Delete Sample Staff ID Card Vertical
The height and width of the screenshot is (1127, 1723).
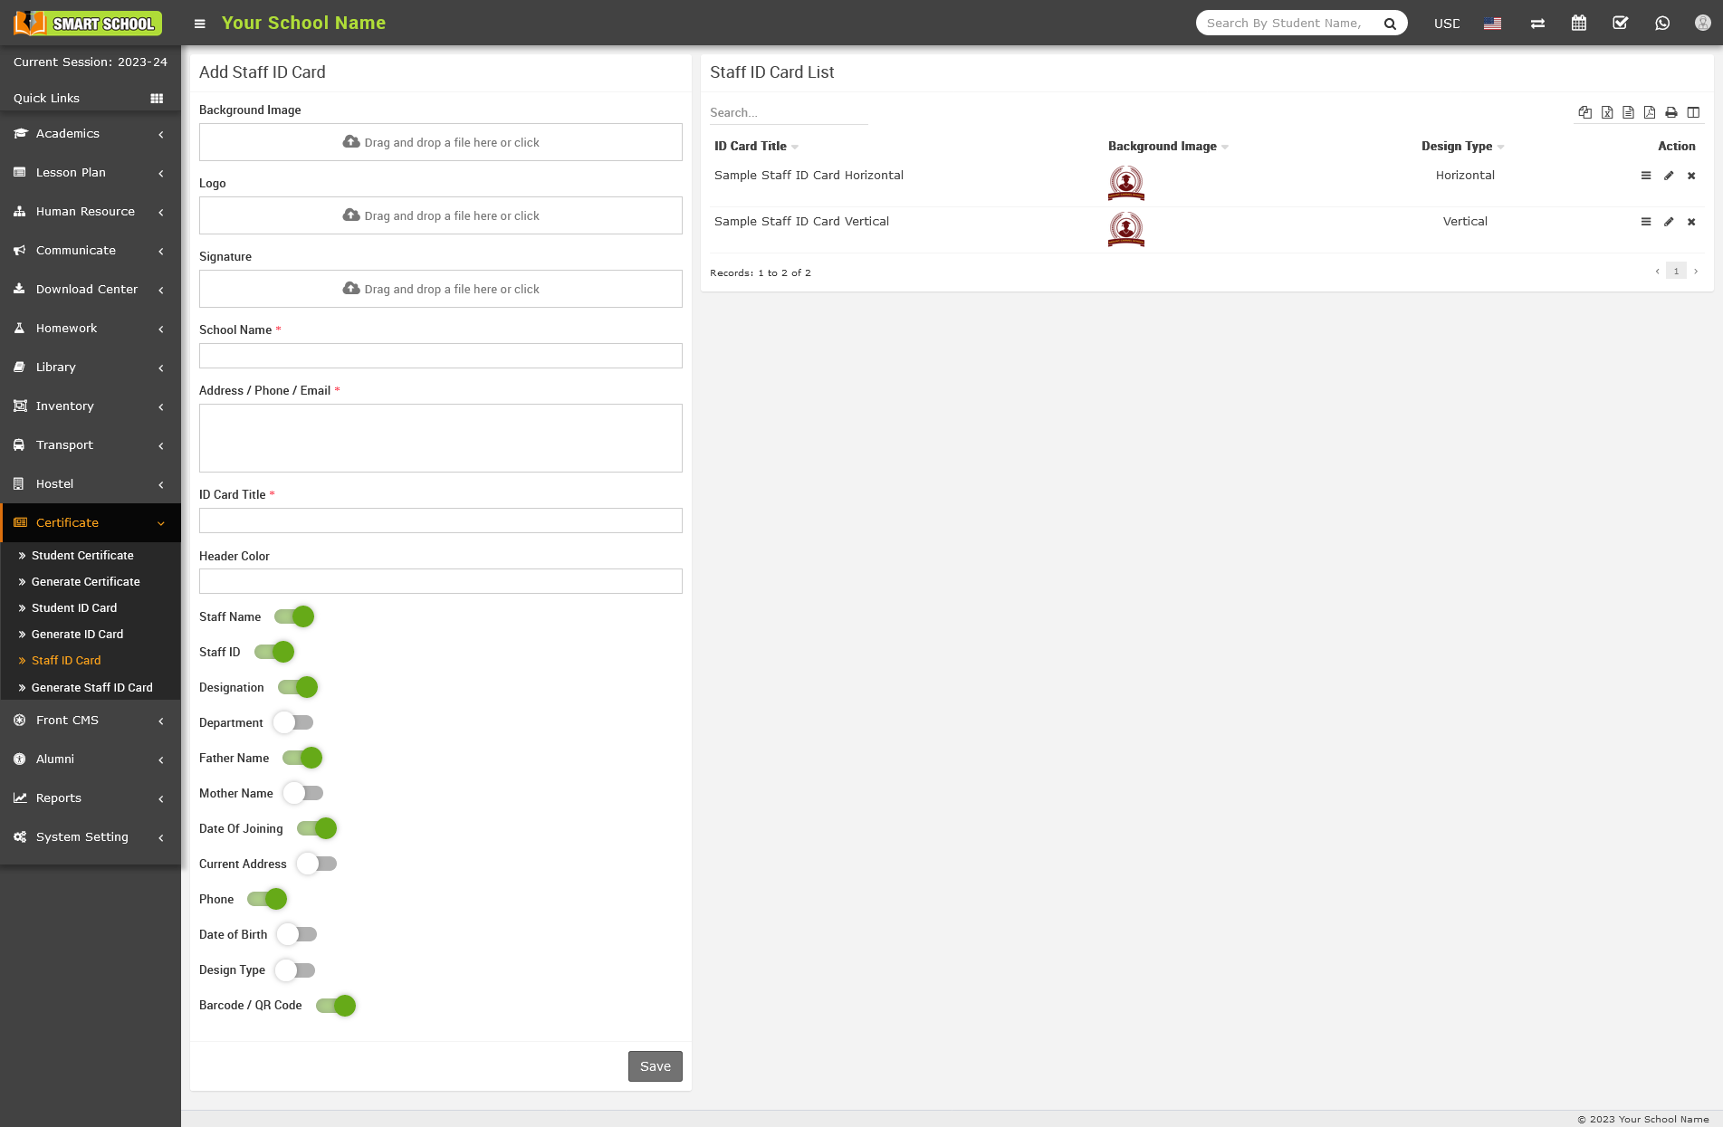pyautogui.click(x=1690, y=222)
